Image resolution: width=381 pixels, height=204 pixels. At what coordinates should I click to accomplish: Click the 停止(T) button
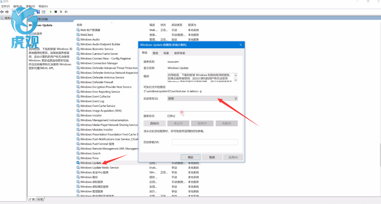[x=178, y=123]
